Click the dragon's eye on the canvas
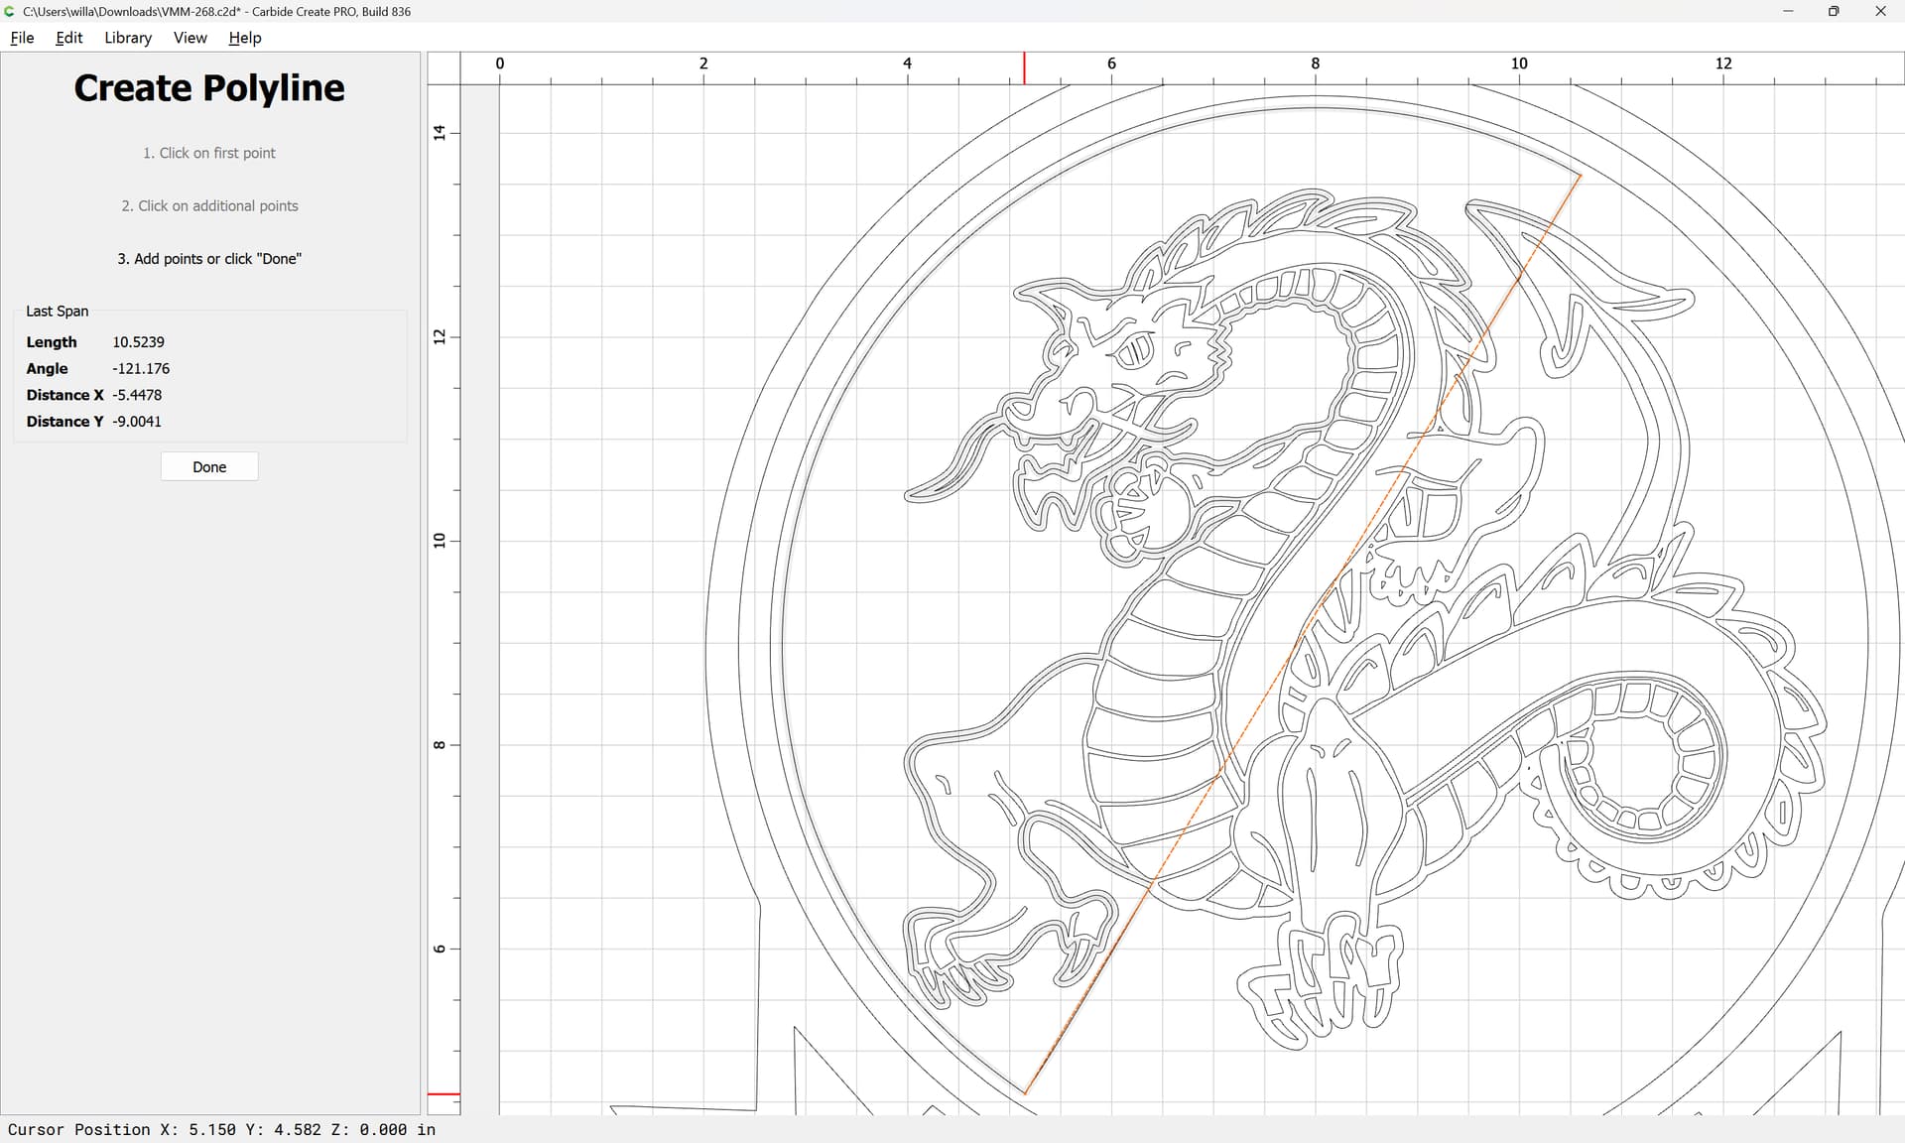 pyautogui.click(x=1137, y=349)
